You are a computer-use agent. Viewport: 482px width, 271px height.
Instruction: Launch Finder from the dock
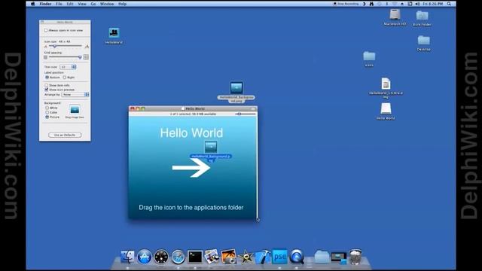127,257
